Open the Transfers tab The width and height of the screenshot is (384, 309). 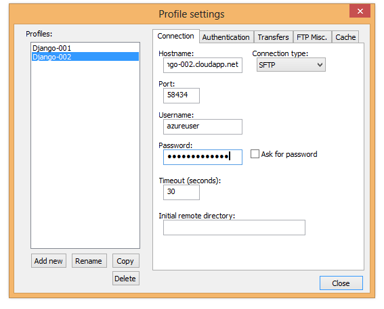tap(274, 37)
